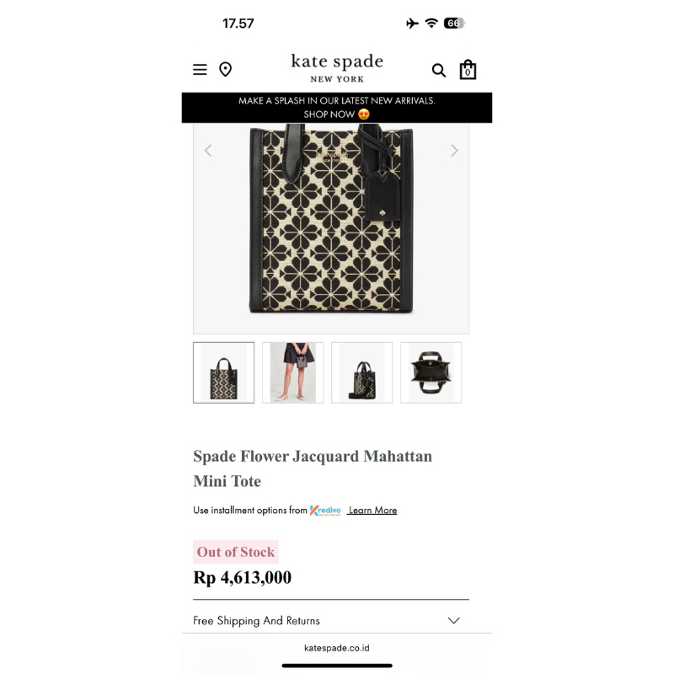Tap the Shop Now new arrivals banner

point(337,108)
